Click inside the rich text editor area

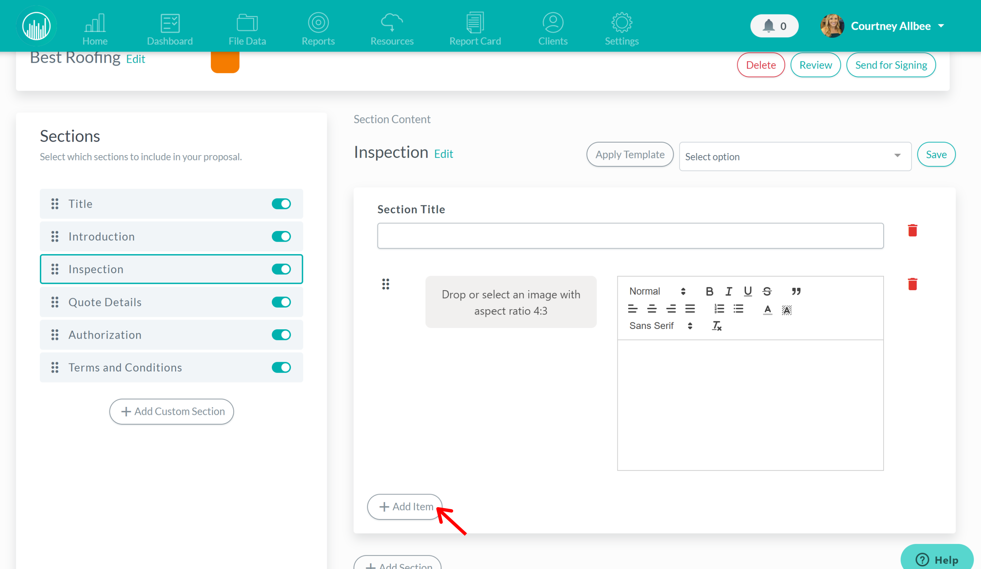pos(750,405)
